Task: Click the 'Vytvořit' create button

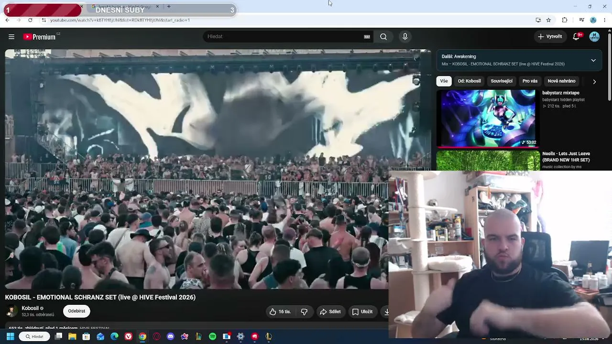Action: (x=550, y=37)
